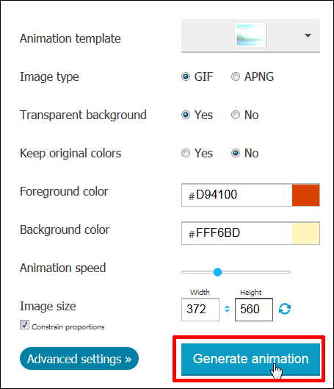Click the Width input field
Screen dimensions: 334x389
(200, 310)
